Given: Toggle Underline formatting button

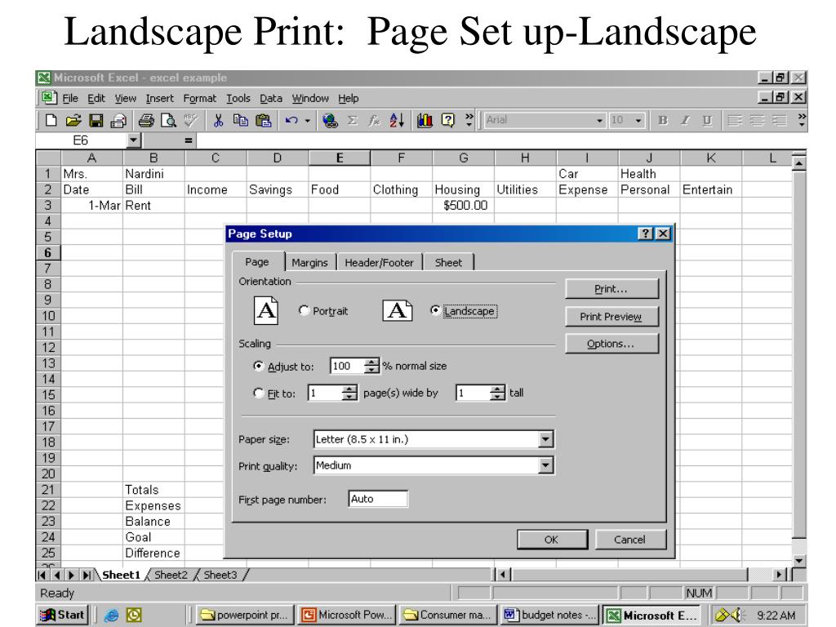Looking at the screenshot, I should coord(707,121).
